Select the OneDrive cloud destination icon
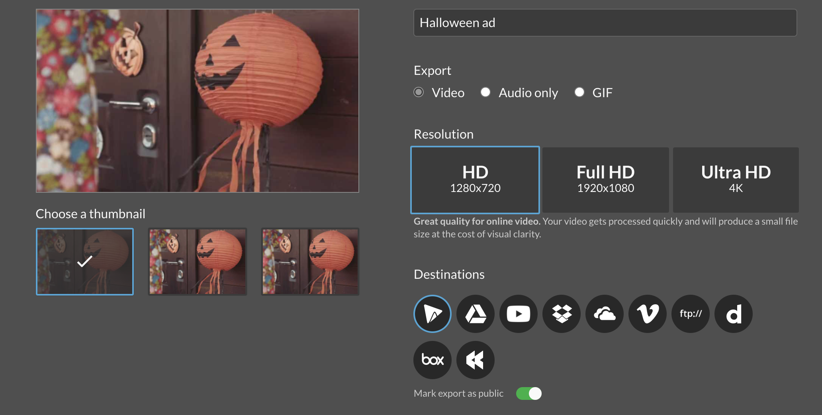The width and height of the screenshot is (822, 415). click(605, 314)
